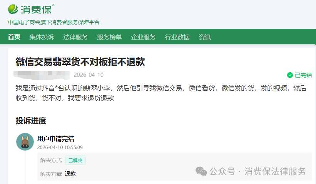Open the 企业服务 navigation item

pyautogui.click(x=143, y=37)
